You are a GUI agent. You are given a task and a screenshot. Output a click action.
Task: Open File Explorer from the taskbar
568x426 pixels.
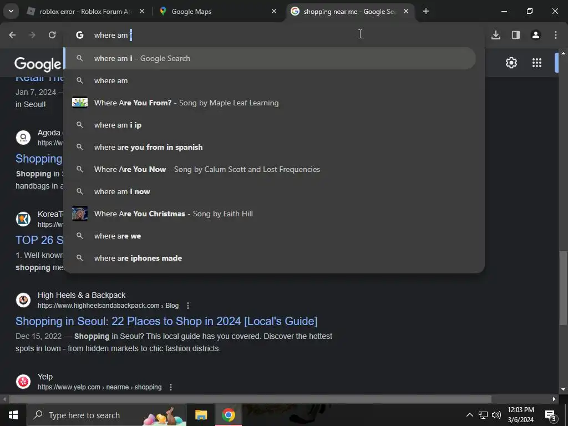coord(201,415)
